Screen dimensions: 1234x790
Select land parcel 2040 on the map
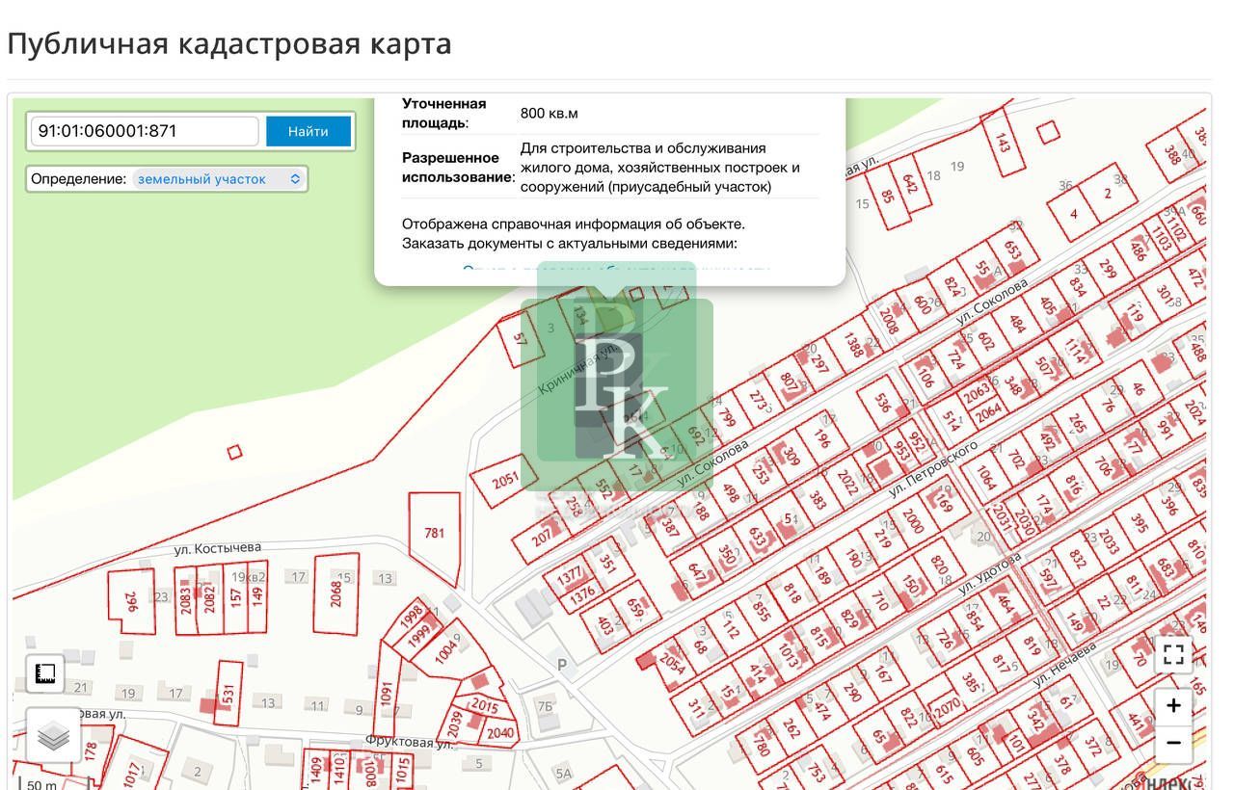(499, 732)
